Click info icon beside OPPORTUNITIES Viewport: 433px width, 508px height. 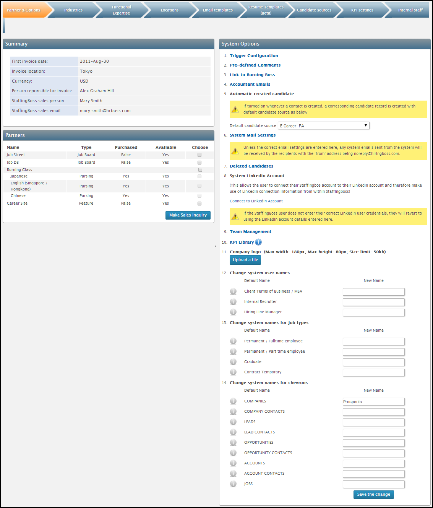(233, 443)
